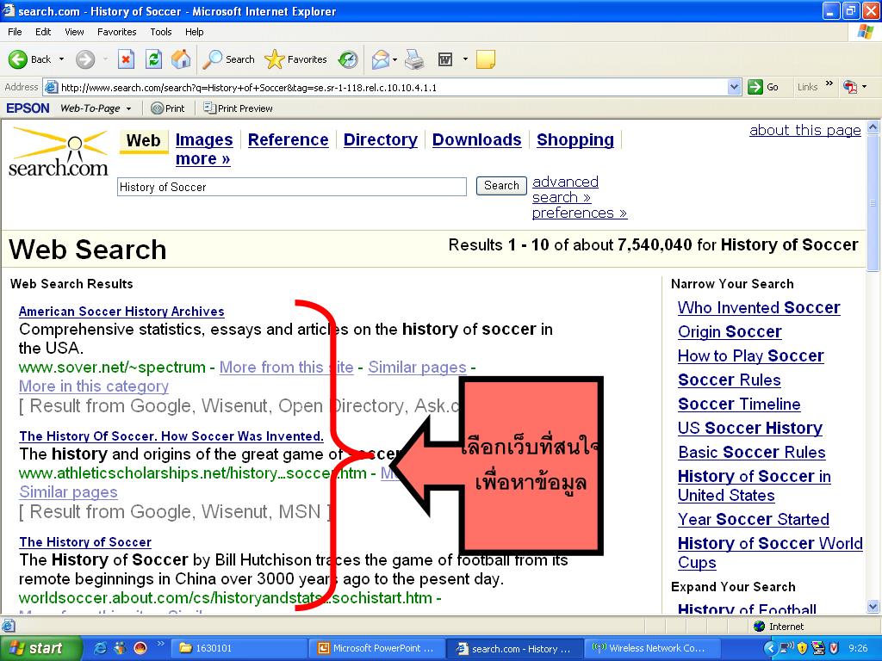This screenshot has height=661, width=882.
Task: Open the 'about this page' link
Action: tap(805, 131)
